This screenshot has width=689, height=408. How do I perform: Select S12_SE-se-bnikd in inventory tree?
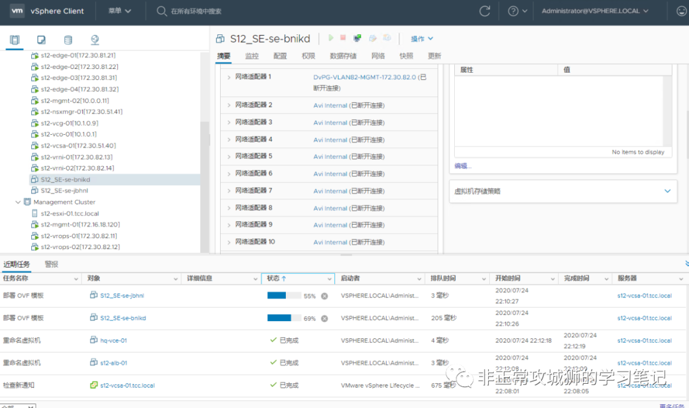(65, 179)
